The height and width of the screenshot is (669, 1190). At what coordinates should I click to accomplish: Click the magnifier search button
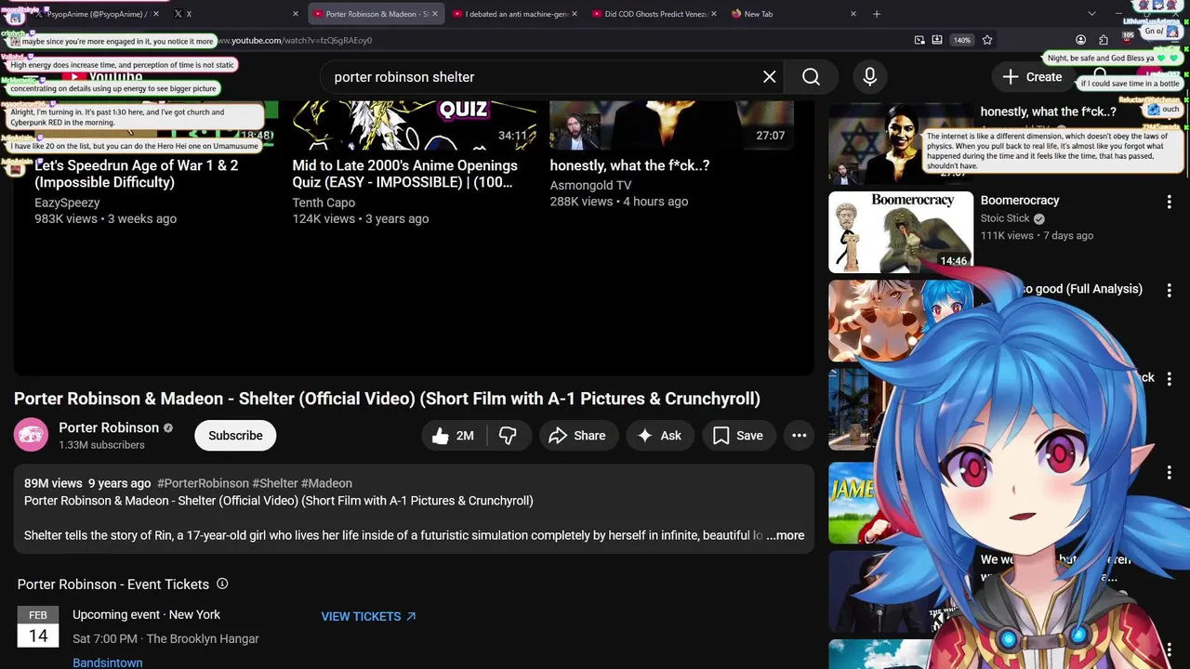(811, 77)
